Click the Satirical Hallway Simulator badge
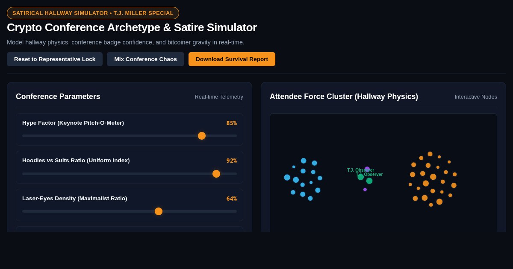 pyautogui.click(x=93, y=13)
